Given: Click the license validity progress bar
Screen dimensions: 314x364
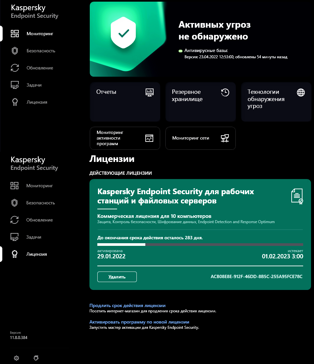Looking at the screenshot, I should coord(200,245).
